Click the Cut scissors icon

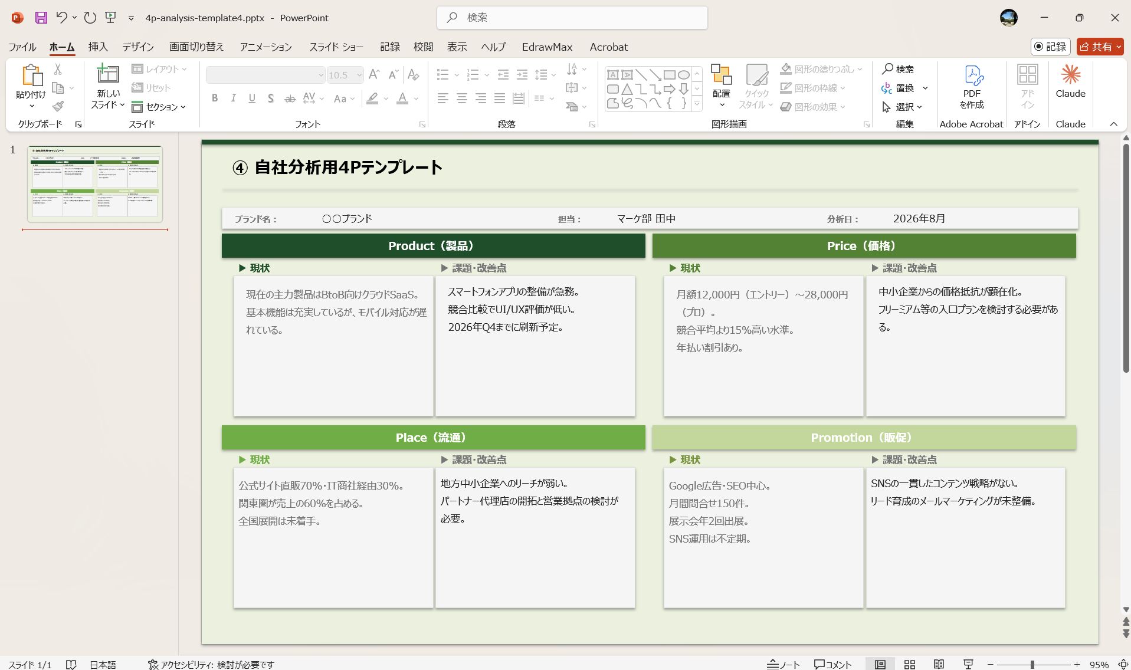click(x=58, y=69)
